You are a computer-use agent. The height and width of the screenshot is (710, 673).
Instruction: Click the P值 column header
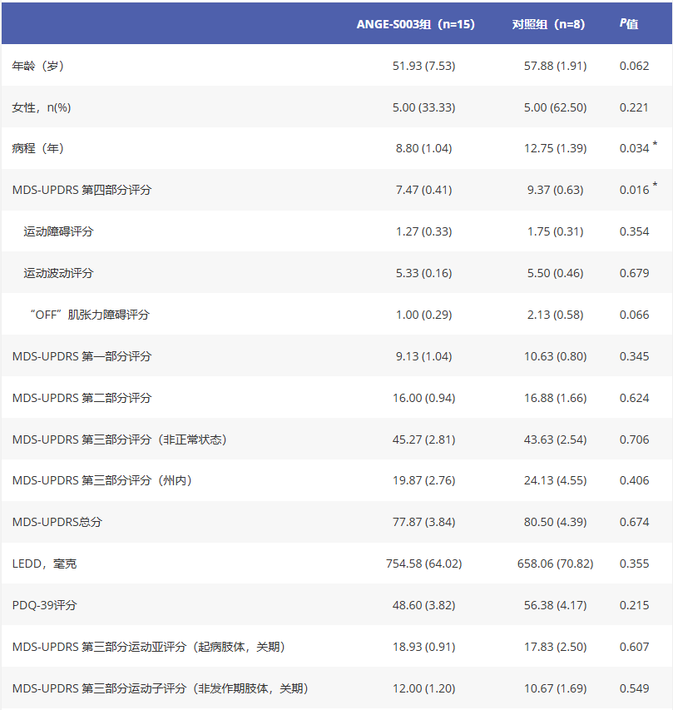(x=629, y=23)
